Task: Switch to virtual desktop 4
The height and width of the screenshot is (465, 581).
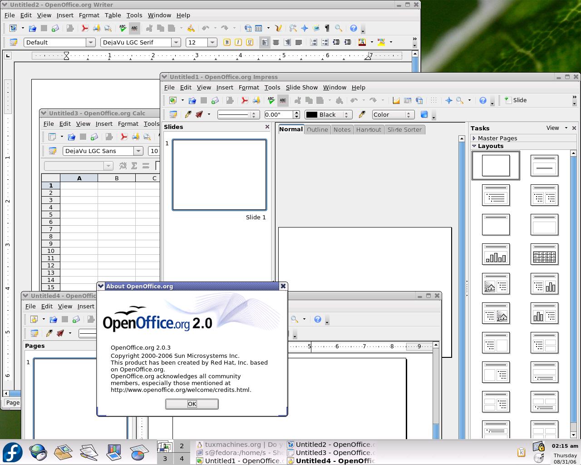Action: coord(182,458)
